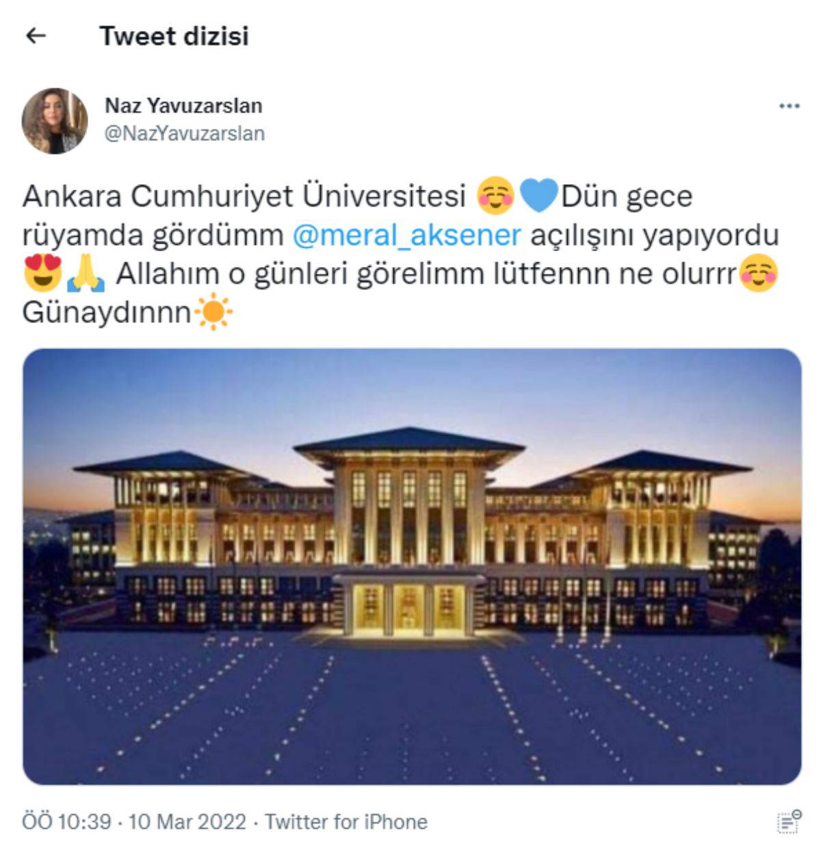The image size is (821, 857).
Task: Click the 10 Mar 2022 date
Action: point(187,821)
